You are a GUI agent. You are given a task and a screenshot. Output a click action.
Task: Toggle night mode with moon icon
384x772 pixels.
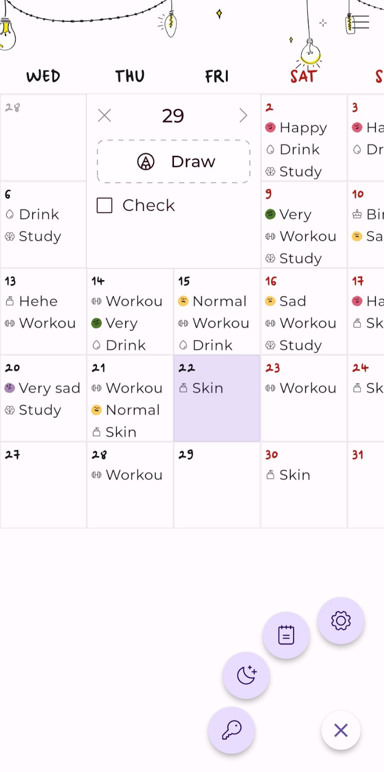(246, 675)
